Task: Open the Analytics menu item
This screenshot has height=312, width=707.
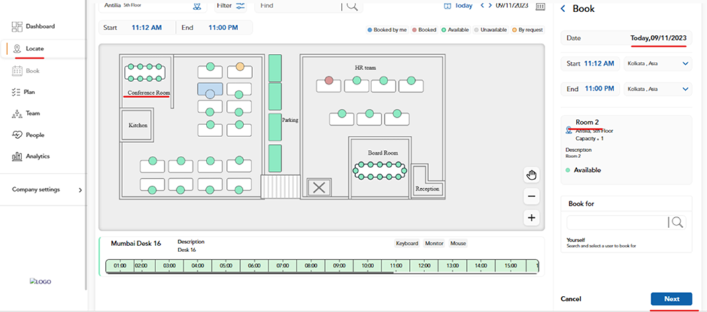Action: click(38, 157)
